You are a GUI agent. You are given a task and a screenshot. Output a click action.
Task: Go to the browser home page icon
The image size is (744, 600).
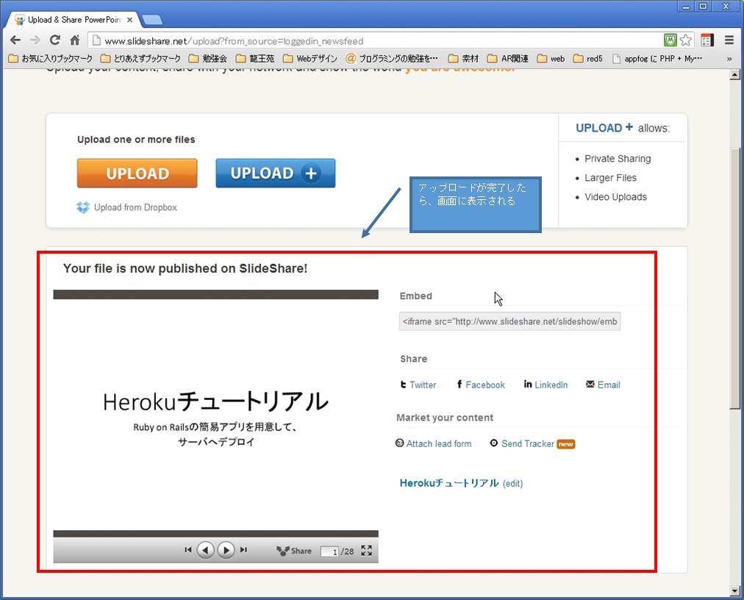74,40
